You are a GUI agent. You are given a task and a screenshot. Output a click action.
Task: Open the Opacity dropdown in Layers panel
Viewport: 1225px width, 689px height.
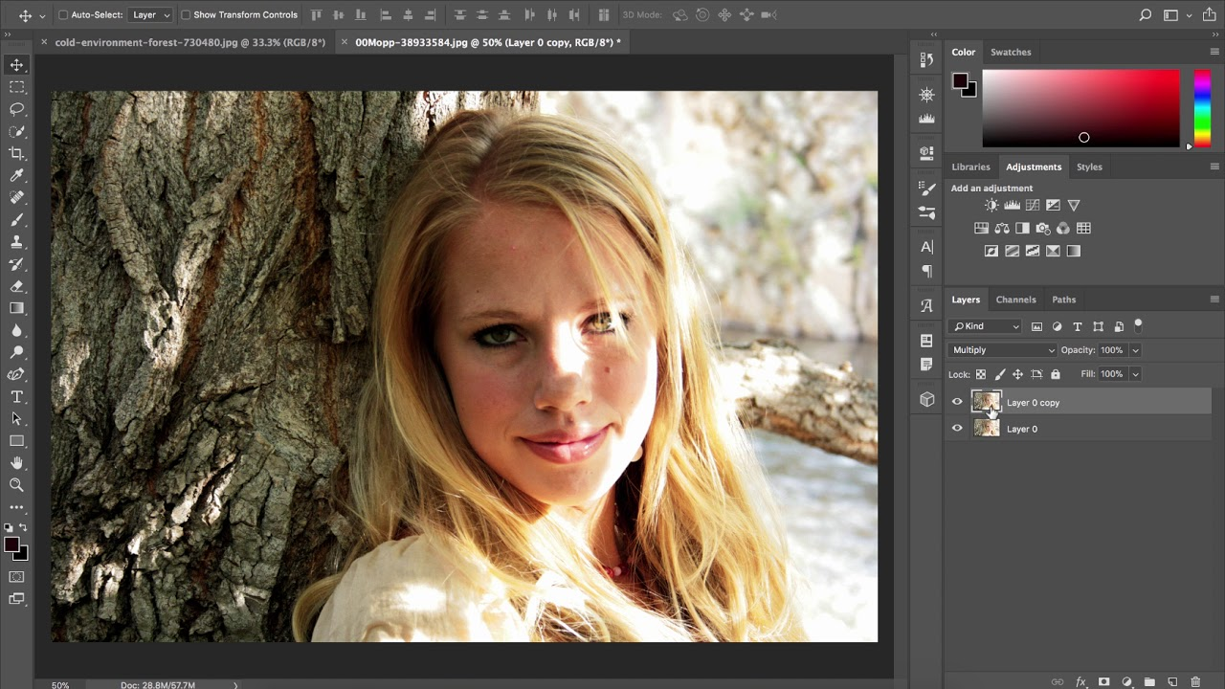[1134, 349]
